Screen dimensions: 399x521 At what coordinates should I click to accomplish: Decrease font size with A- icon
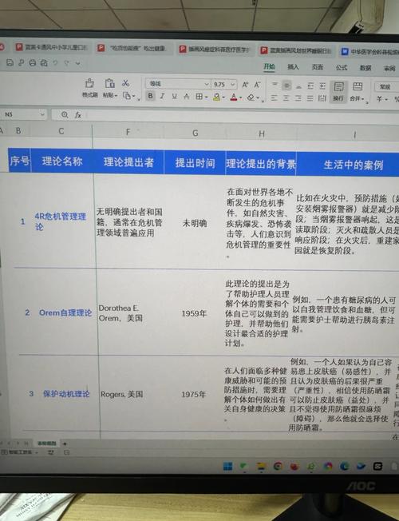tap(257, 85)
